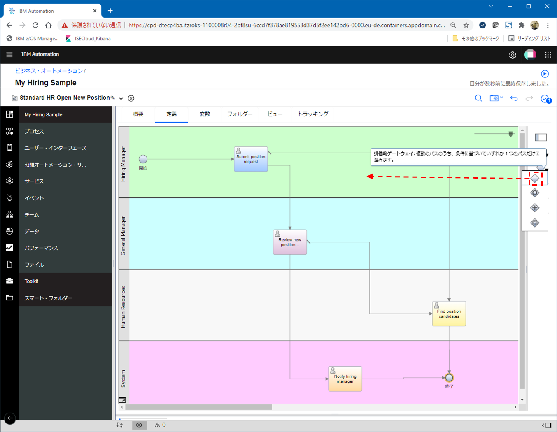This screenshot has width=557, height=432.
Task: Click the vertical scrollbar up arrow
Action: 522,130
